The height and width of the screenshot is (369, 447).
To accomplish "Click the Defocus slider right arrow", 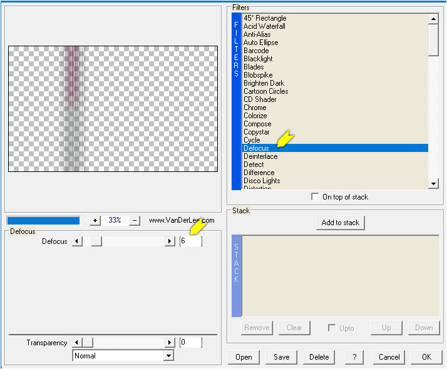I will point(170,241).
